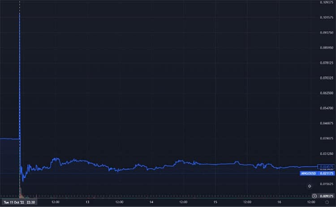Click the time axis label 14
This screenshot has width=336, height=207.
click(151, 202)
